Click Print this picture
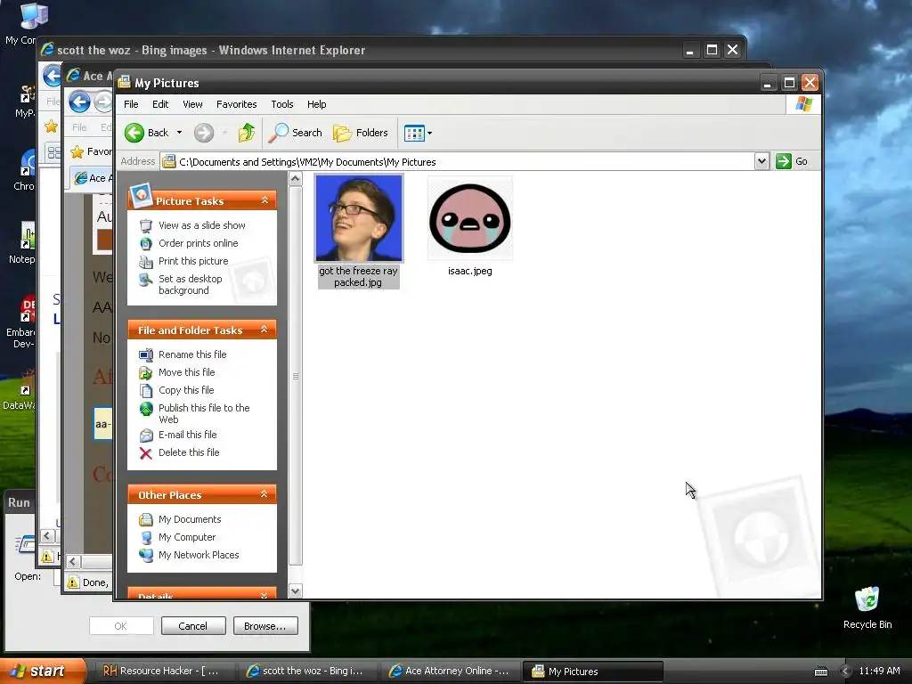Viewport: 912px width, 684px height. click(193, 261)
